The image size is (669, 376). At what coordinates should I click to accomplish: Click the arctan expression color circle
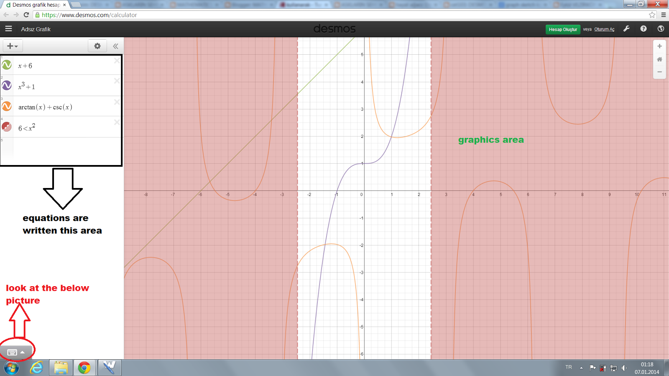tap(6, 106)
